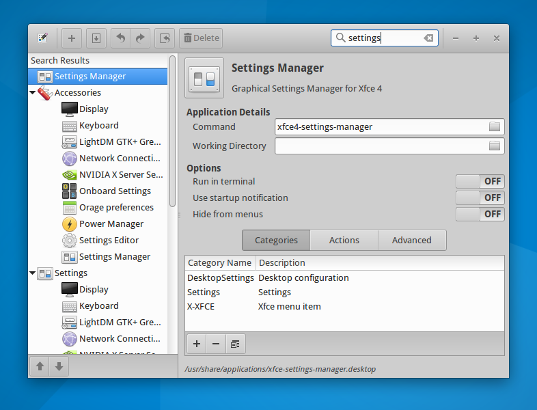
Task: Select the X-XFCE category row
Action: (344, 307)
